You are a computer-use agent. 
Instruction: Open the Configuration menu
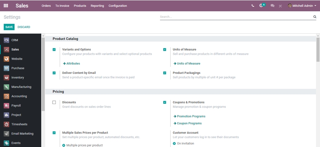(x=118, y=6)
